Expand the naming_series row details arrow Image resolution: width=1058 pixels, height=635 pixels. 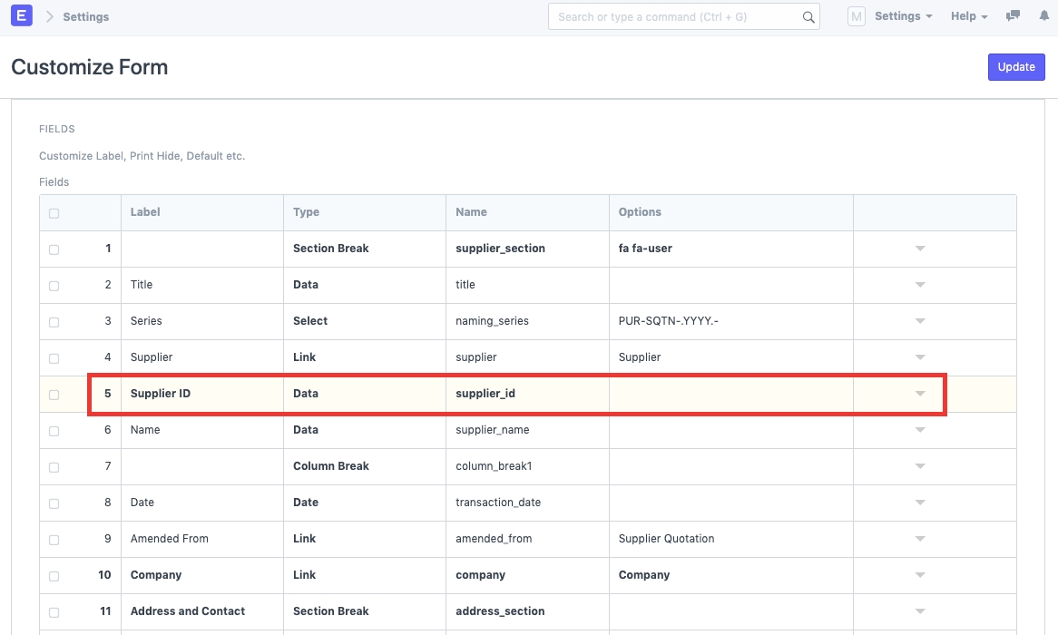tap(920, 321)
